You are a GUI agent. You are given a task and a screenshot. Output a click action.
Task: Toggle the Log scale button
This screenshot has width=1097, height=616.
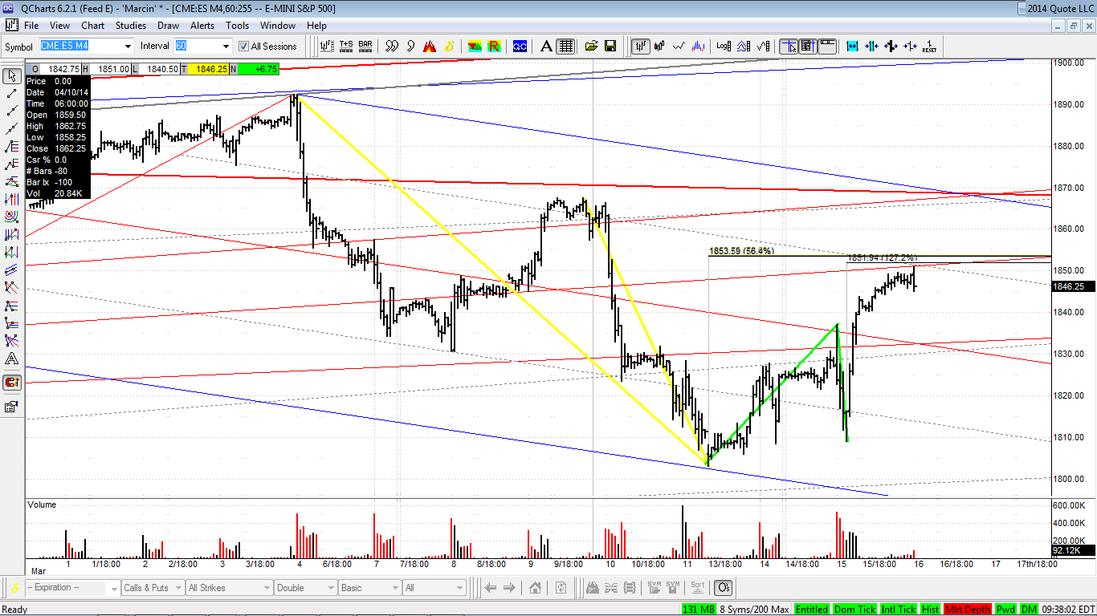click(x=724, y=47)
